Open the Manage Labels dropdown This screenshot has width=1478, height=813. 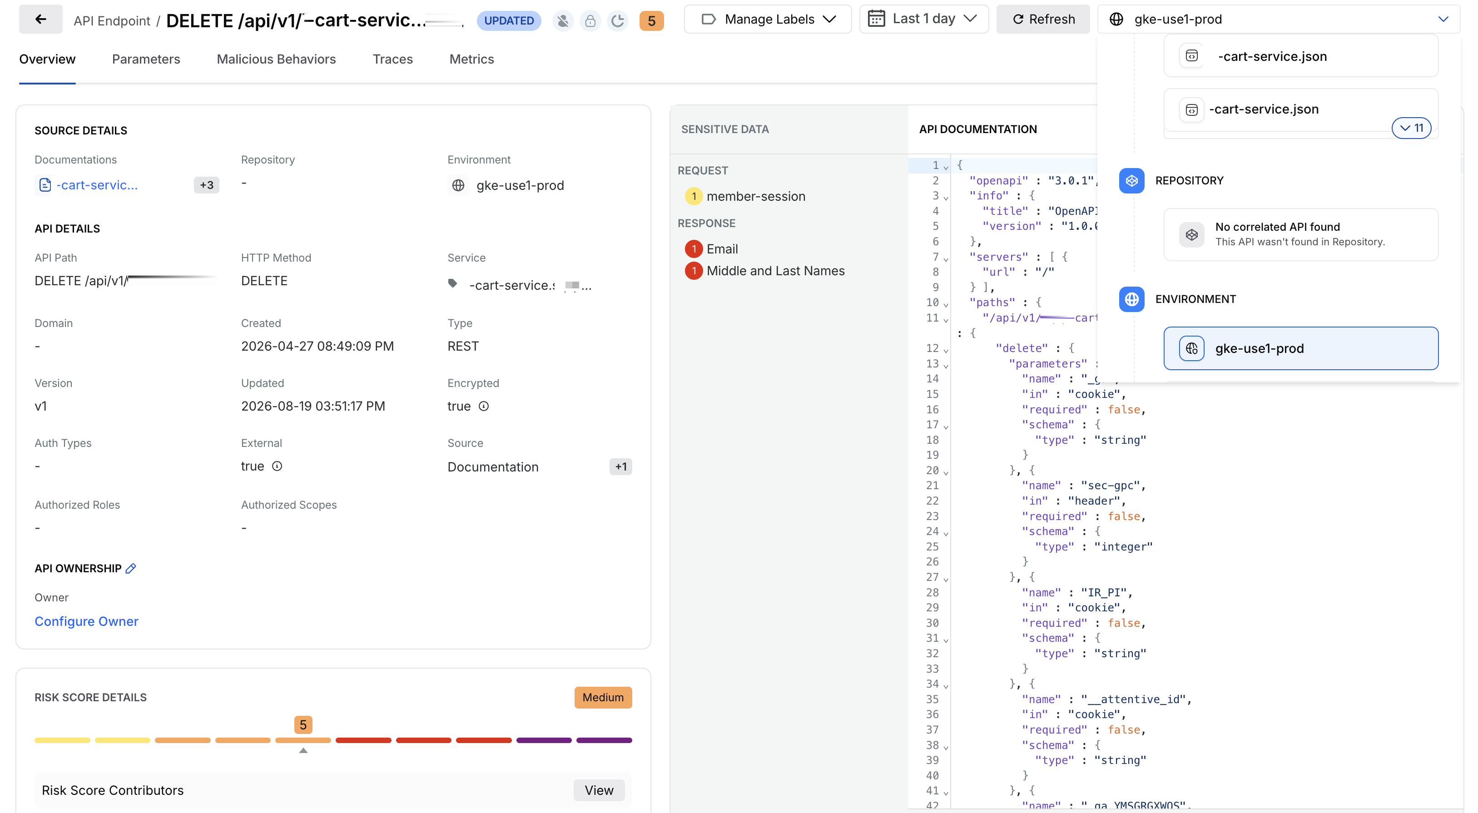[768, 20]
